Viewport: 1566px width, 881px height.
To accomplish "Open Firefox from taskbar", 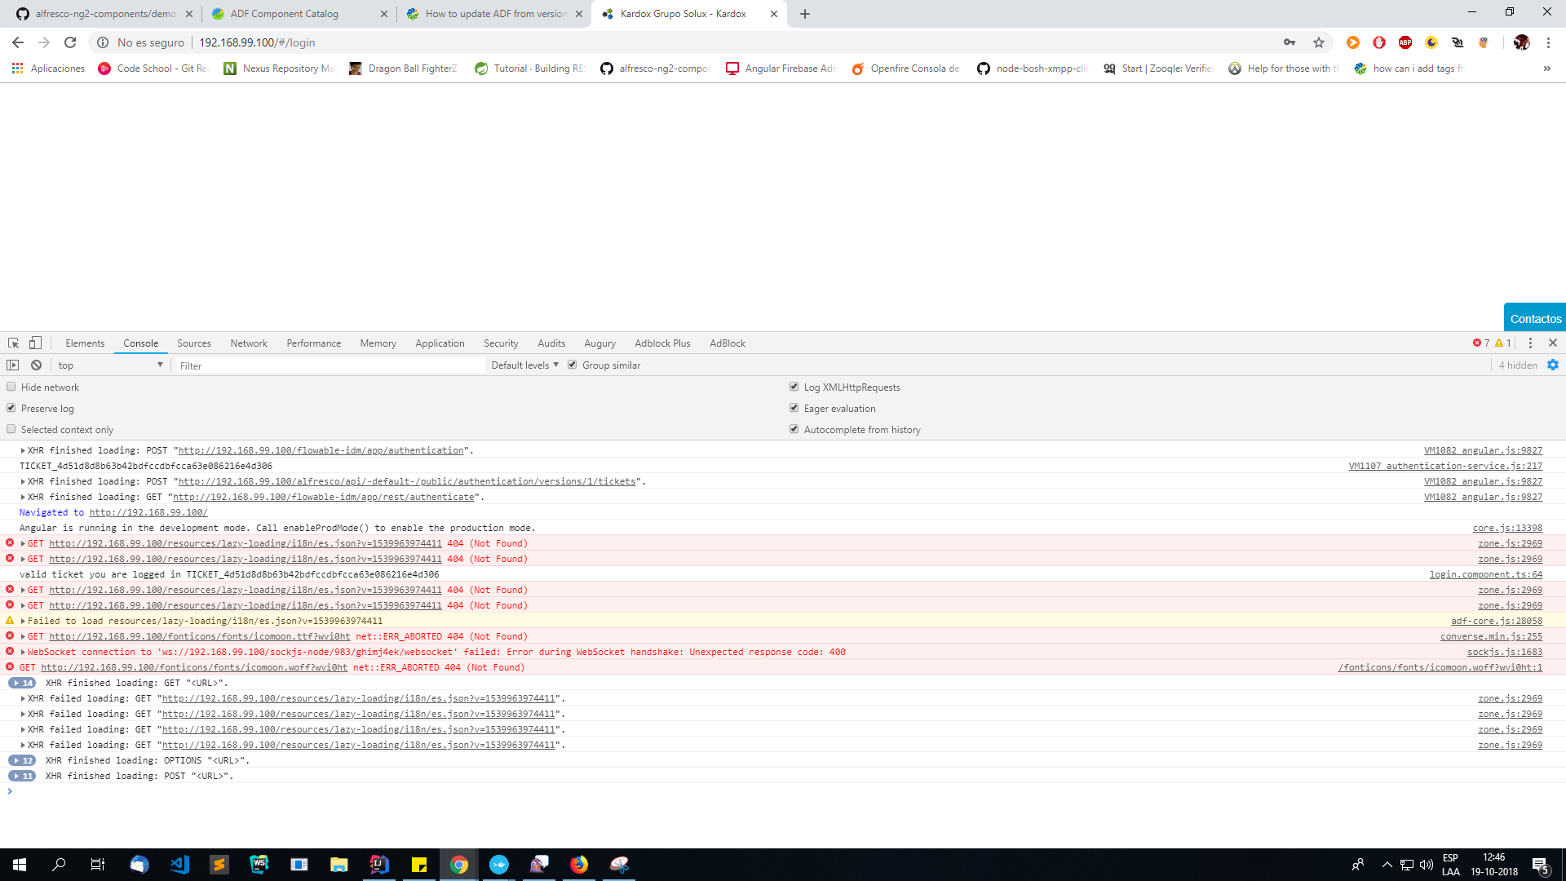I will (579, 865).
